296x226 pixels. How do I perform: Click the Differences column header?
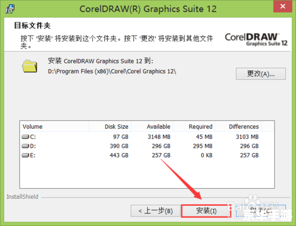239,127
